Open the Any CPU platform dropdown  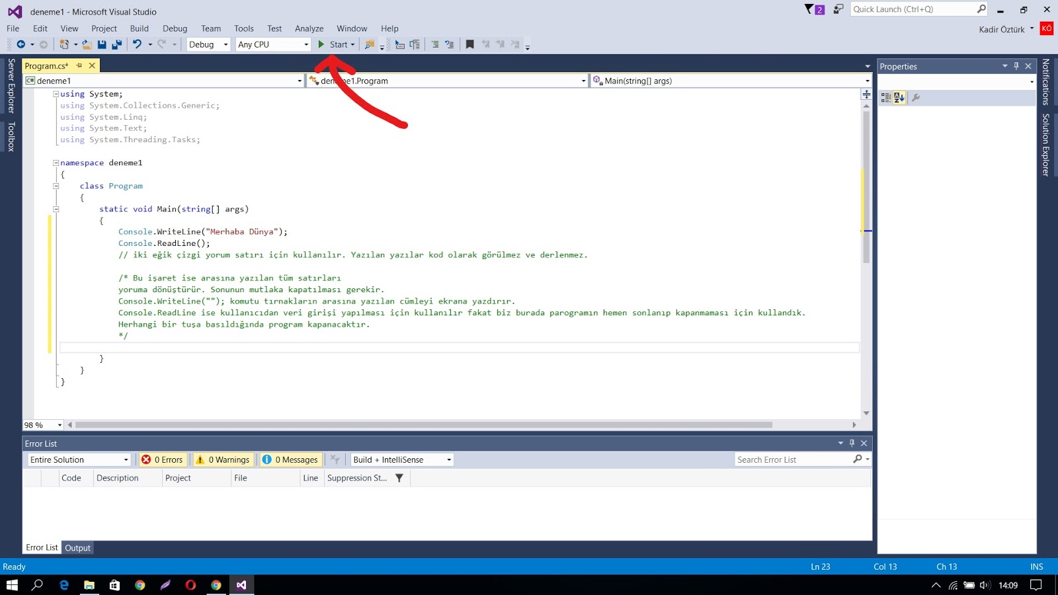pos(273,44)
